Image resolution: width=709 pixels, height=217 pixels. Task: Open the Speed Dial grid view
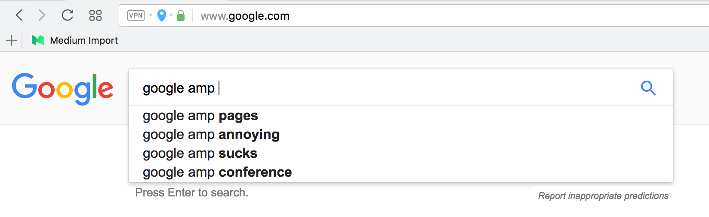(x=95, y=16)
